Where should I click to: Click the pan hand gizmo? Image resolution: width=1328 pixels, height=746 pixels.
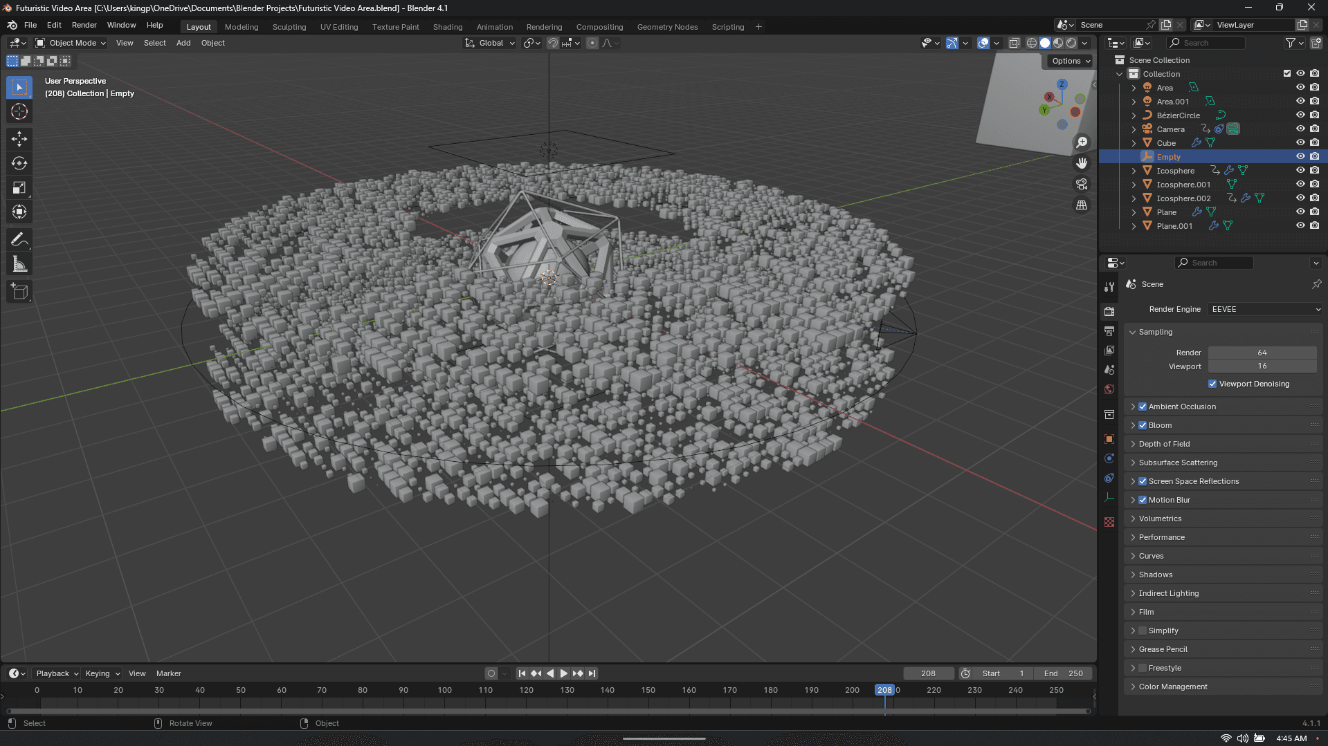click(x=1082, y=163)
